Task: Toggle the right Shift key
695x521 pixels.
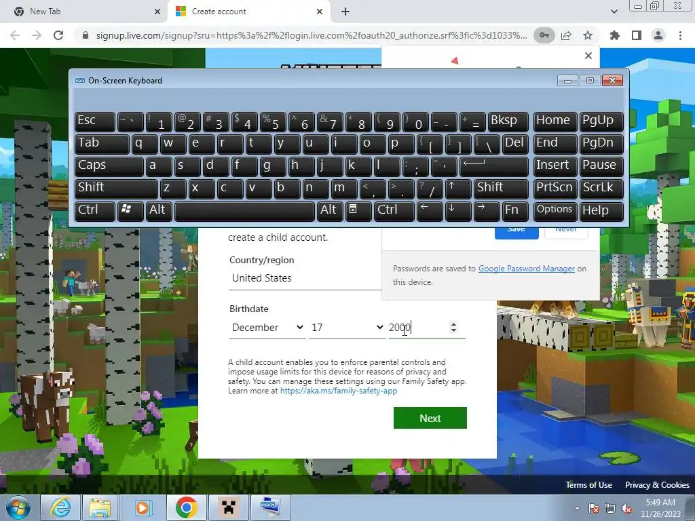Action: point(501,189)
